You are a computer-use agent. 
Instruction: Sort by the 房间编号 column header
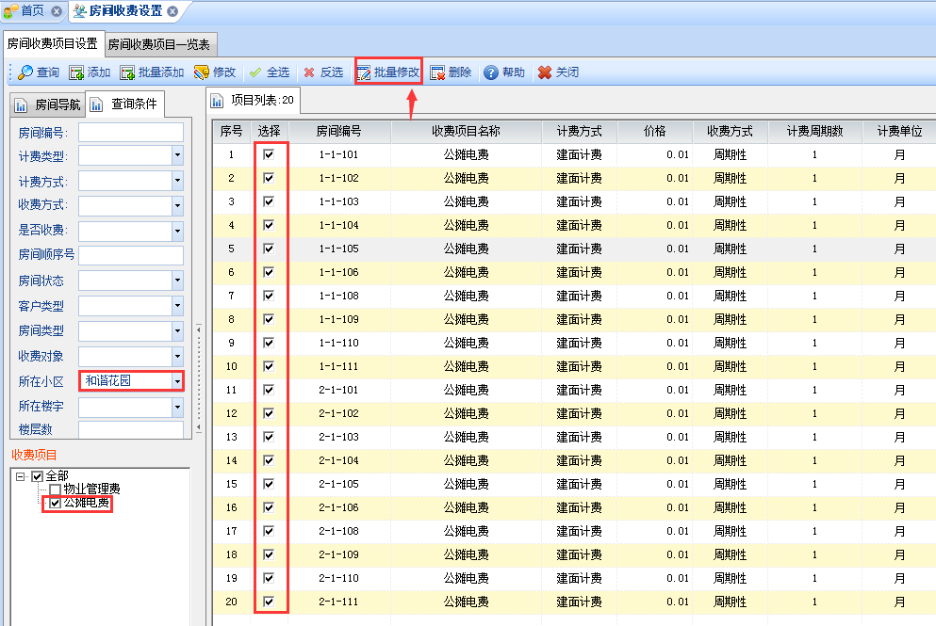[338, 131]
